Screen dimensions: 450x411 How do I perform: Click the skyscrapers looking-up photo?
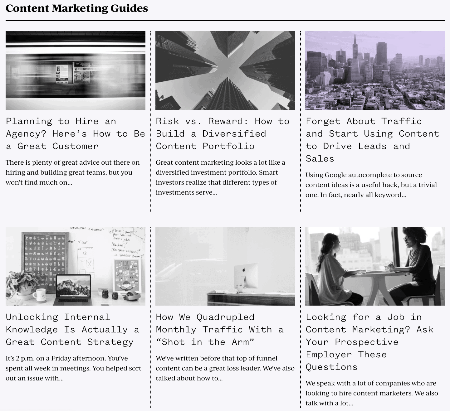point(225,70)
